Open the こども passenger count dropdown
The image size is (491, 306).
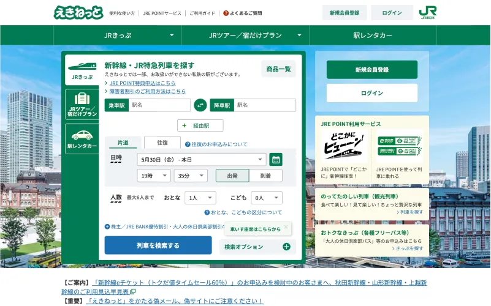click(x=267, y=198)
